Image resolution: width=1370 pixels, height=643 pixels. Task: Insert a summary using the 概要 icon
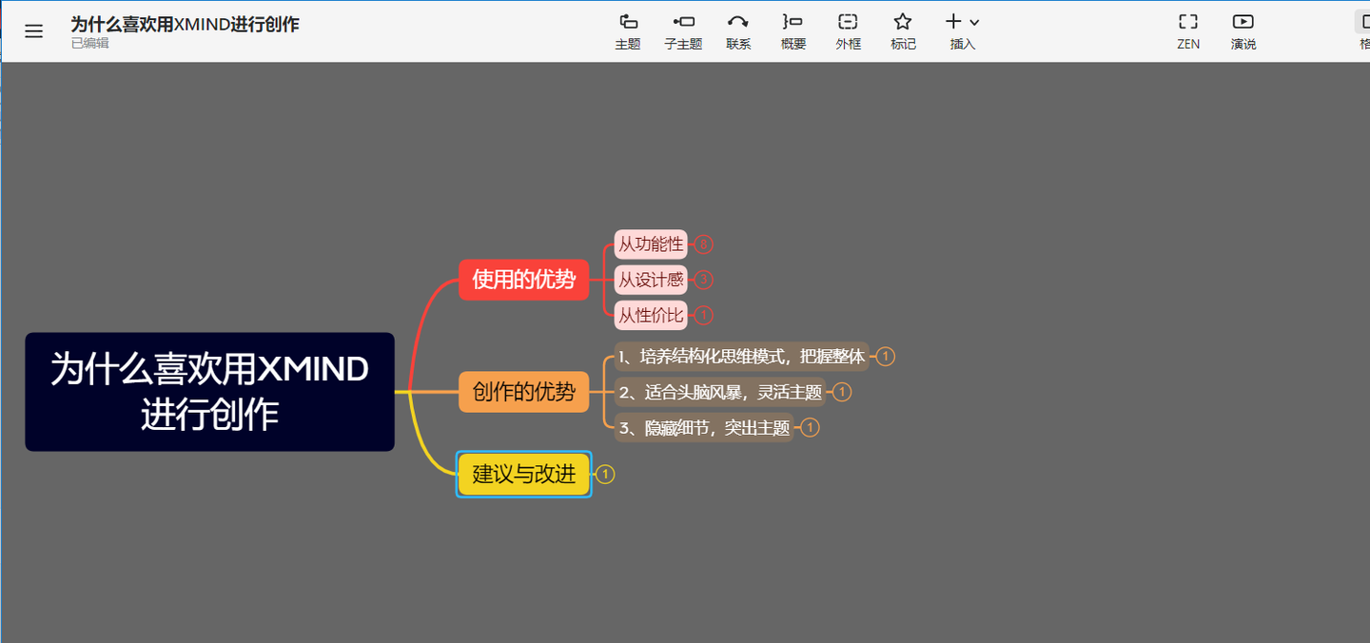[793, 30]
